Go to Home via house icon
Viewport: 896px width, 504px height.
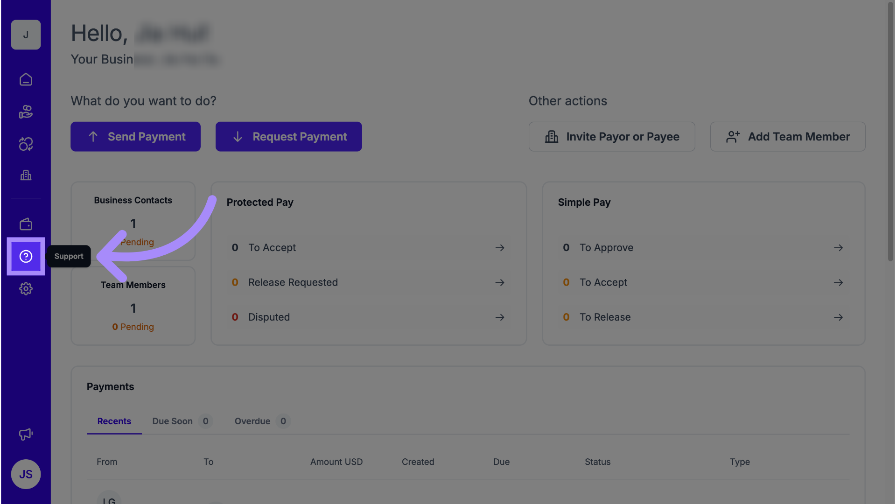26,79
